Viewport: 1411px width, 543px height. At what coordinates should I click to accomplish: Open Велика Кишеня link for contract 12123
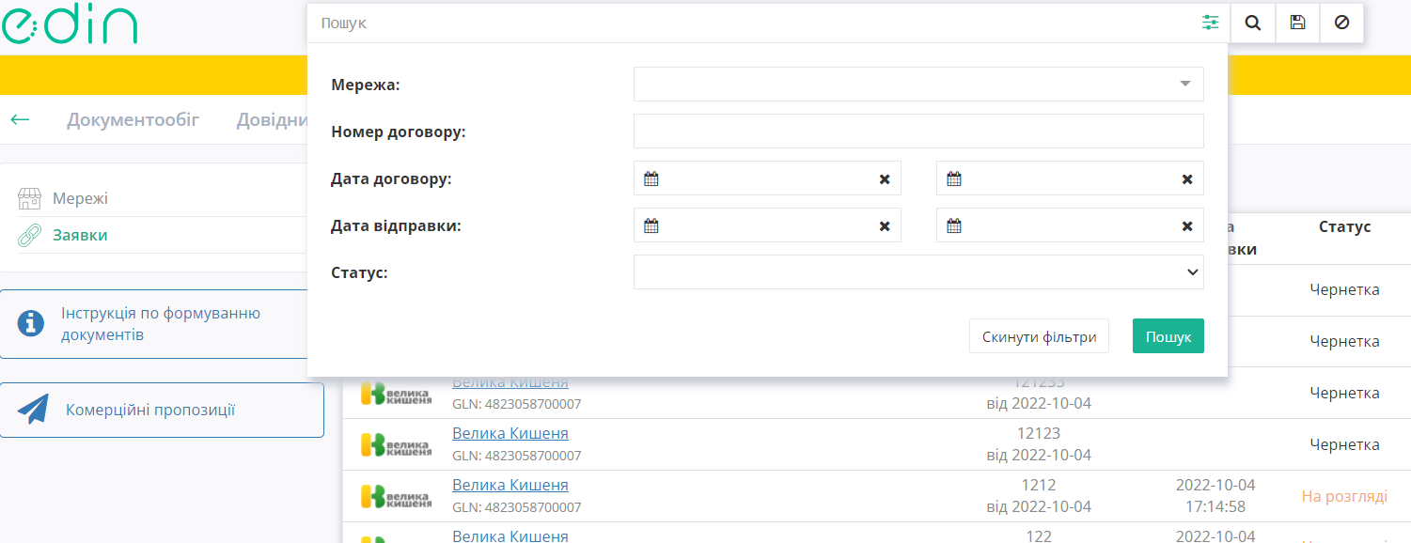click(x=510, y=433)
